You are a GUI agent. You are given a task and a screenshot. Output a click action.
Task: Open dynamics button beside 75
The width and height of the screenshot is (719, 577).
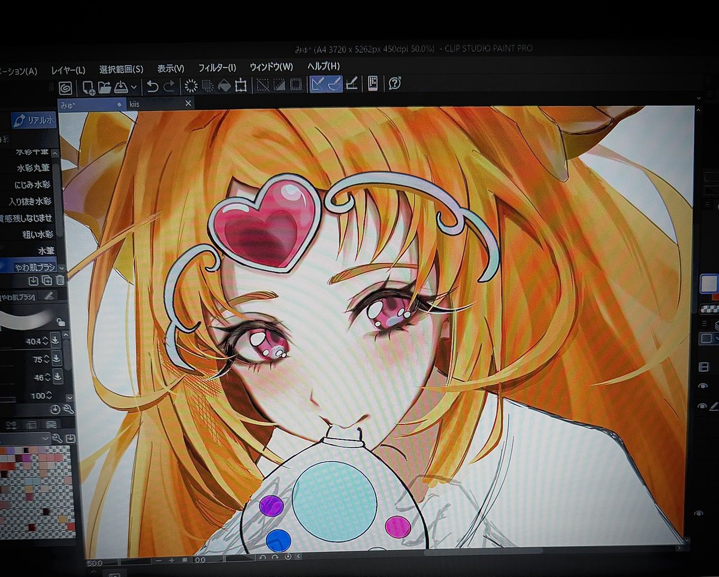57,359
